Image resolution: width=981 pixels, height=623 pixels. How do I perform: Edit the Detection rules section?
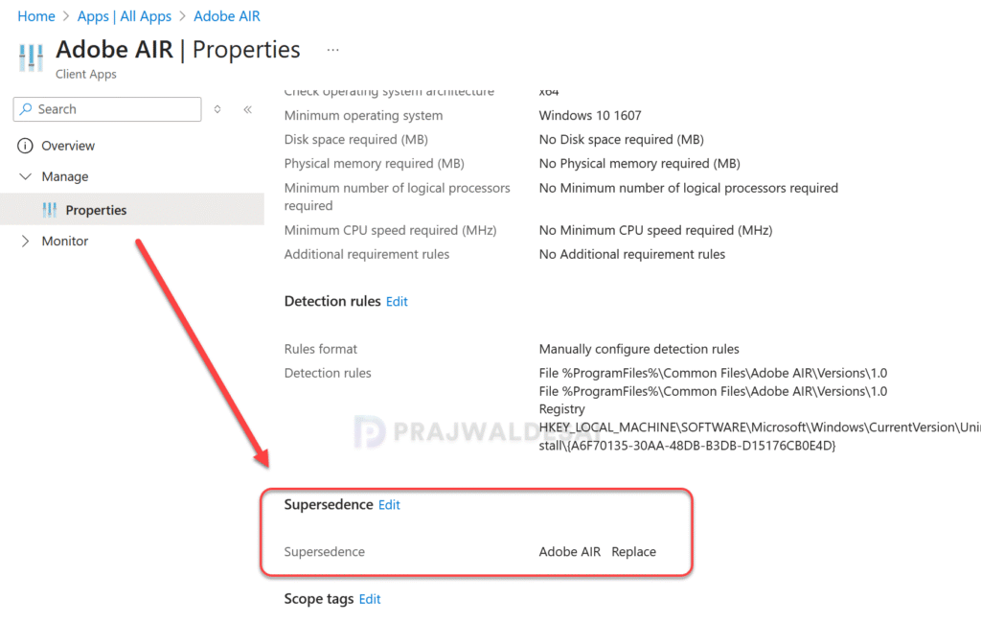(397, 302)
